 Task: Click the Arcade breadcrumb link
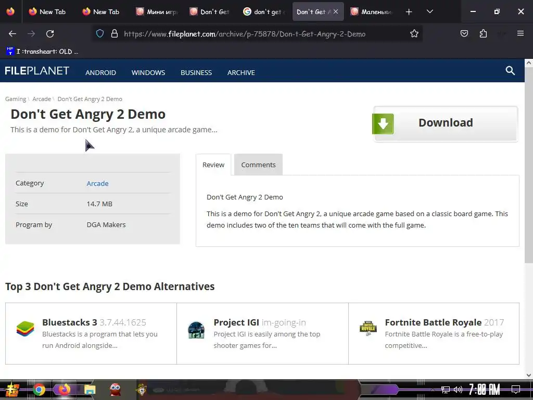(42, 99)
